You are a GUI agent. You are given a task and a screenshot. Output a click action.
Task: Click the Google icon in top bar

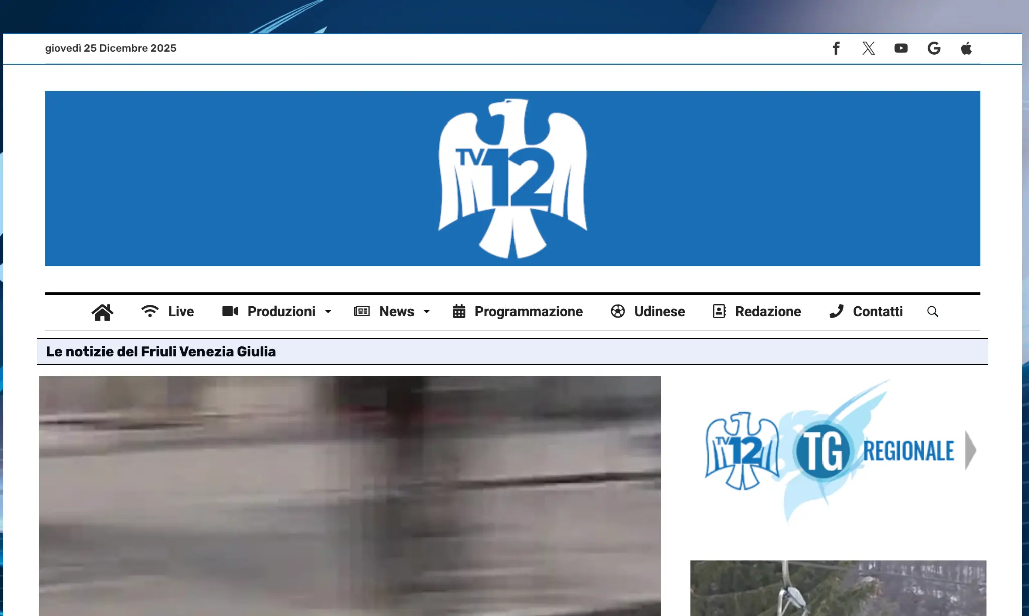(934, 48)
